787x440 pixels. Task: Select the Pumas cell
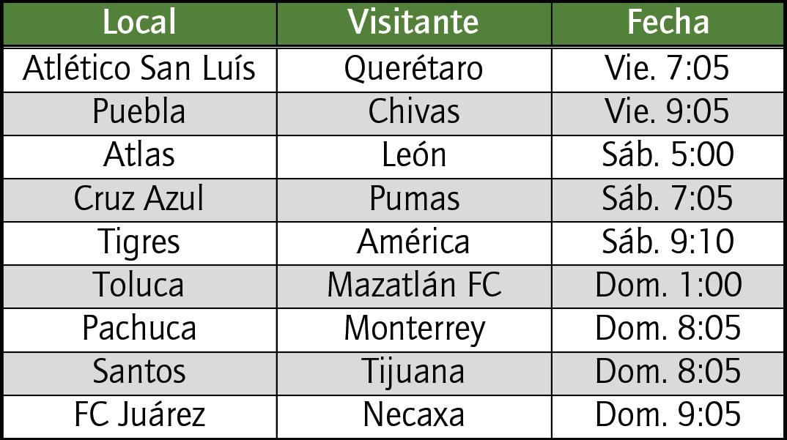414,200
